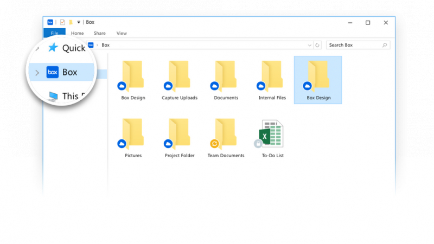Refresh the Box folder view
The height and width of the screenshot is (244, 434).
click(317, 45)
